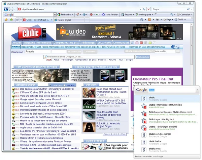Open the Quick Tabs grid icon
This screenshot has height=160, width=202.
18,20
